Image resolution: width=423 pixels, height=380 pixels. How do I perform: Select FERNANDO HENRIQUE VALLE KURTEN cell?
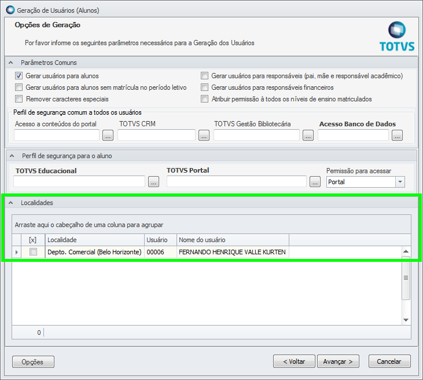click(x=233, y=252)
